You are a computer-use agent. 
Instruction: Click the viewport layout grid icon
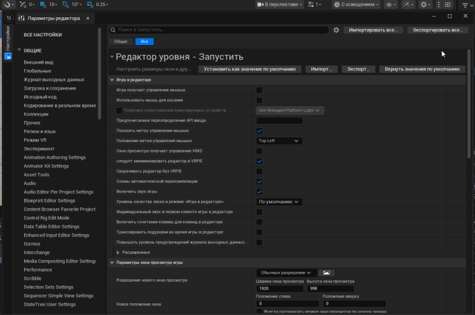(448, 4)
